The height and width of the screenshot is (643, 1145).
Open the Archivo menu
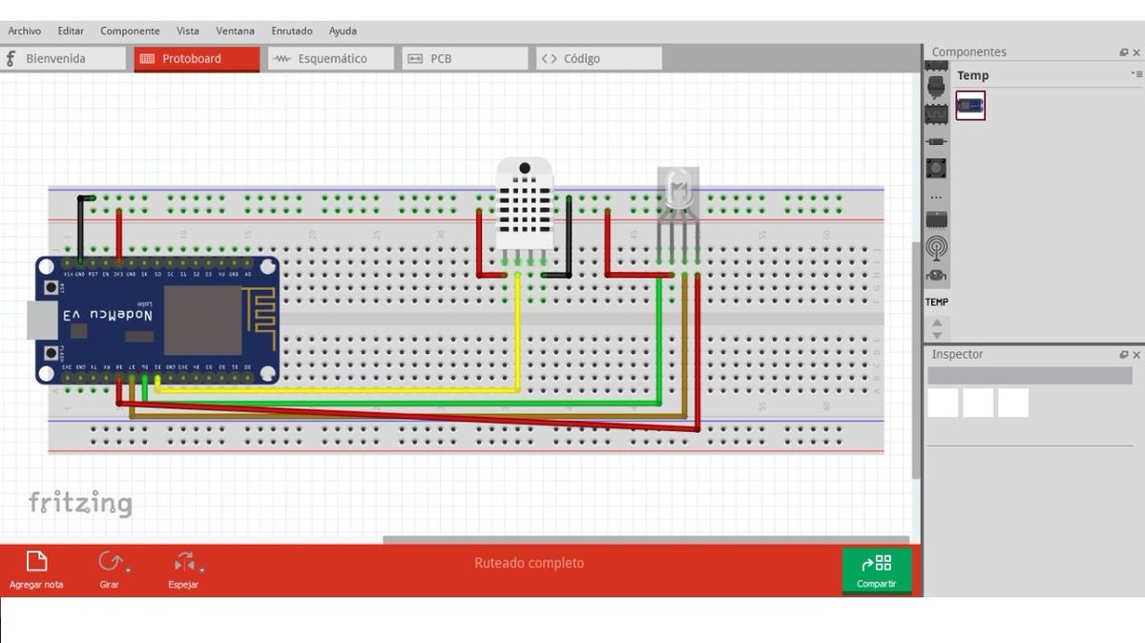pos(24,31)
